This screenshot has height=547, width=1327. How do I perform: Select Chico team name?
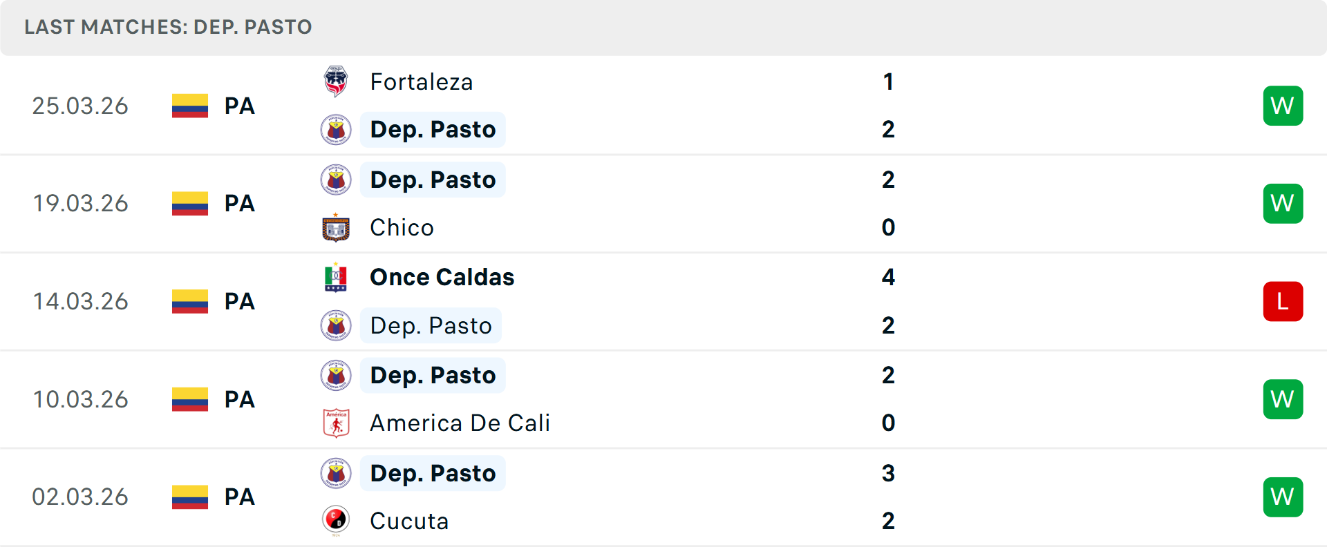click(x=402, y=228)
